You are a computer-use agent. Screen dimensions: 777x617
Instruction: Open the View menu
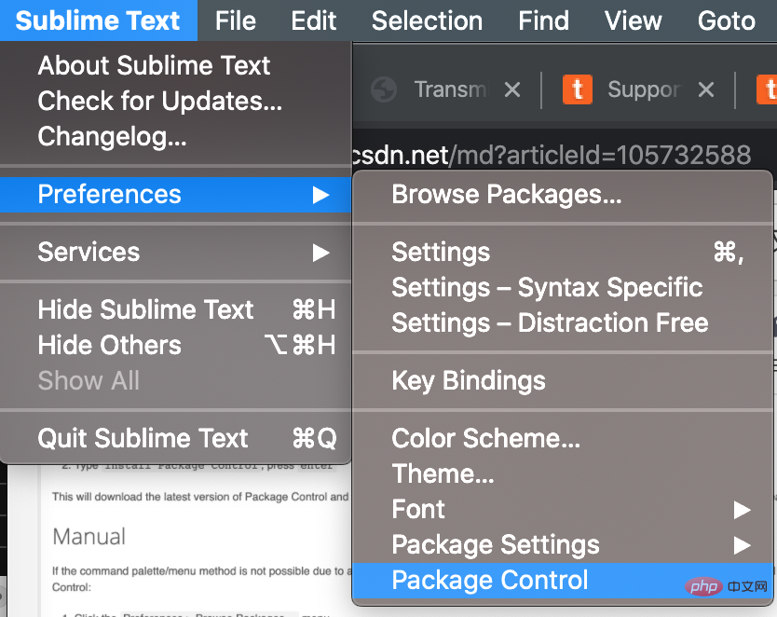(633, 21)
